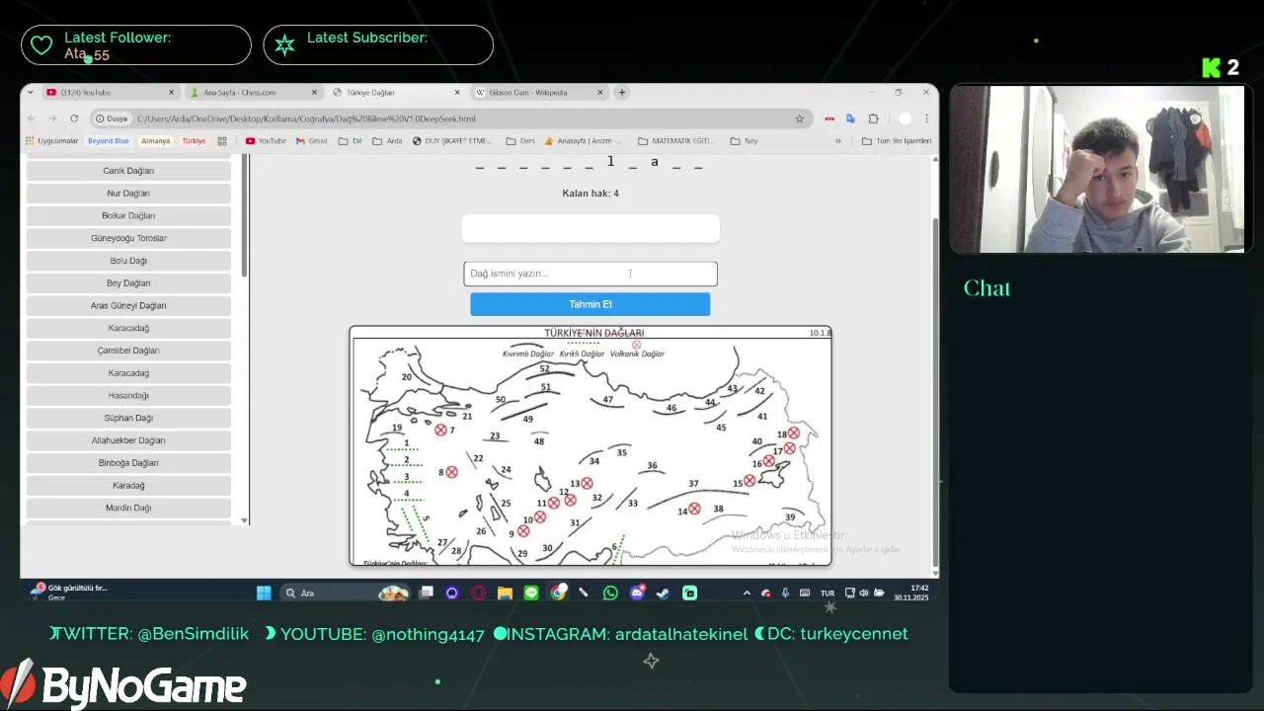Open the Google Translate extension icon
Screen dimensions: 1264x711
pyautogui.click(x=850, y=118)
